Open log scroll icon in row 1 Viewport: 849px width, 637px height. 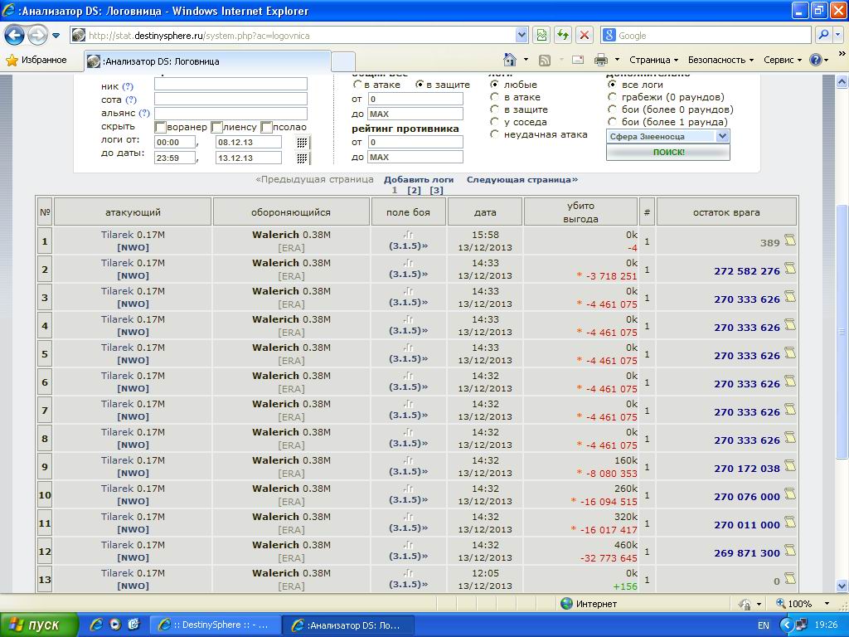click(x=790, y=241)
